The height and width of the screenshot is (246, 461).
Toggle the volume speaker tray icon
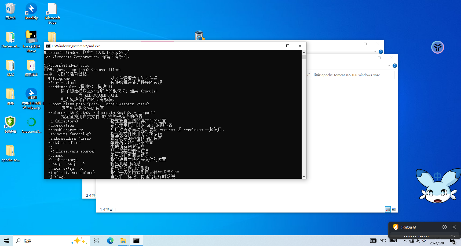(418, 241)
